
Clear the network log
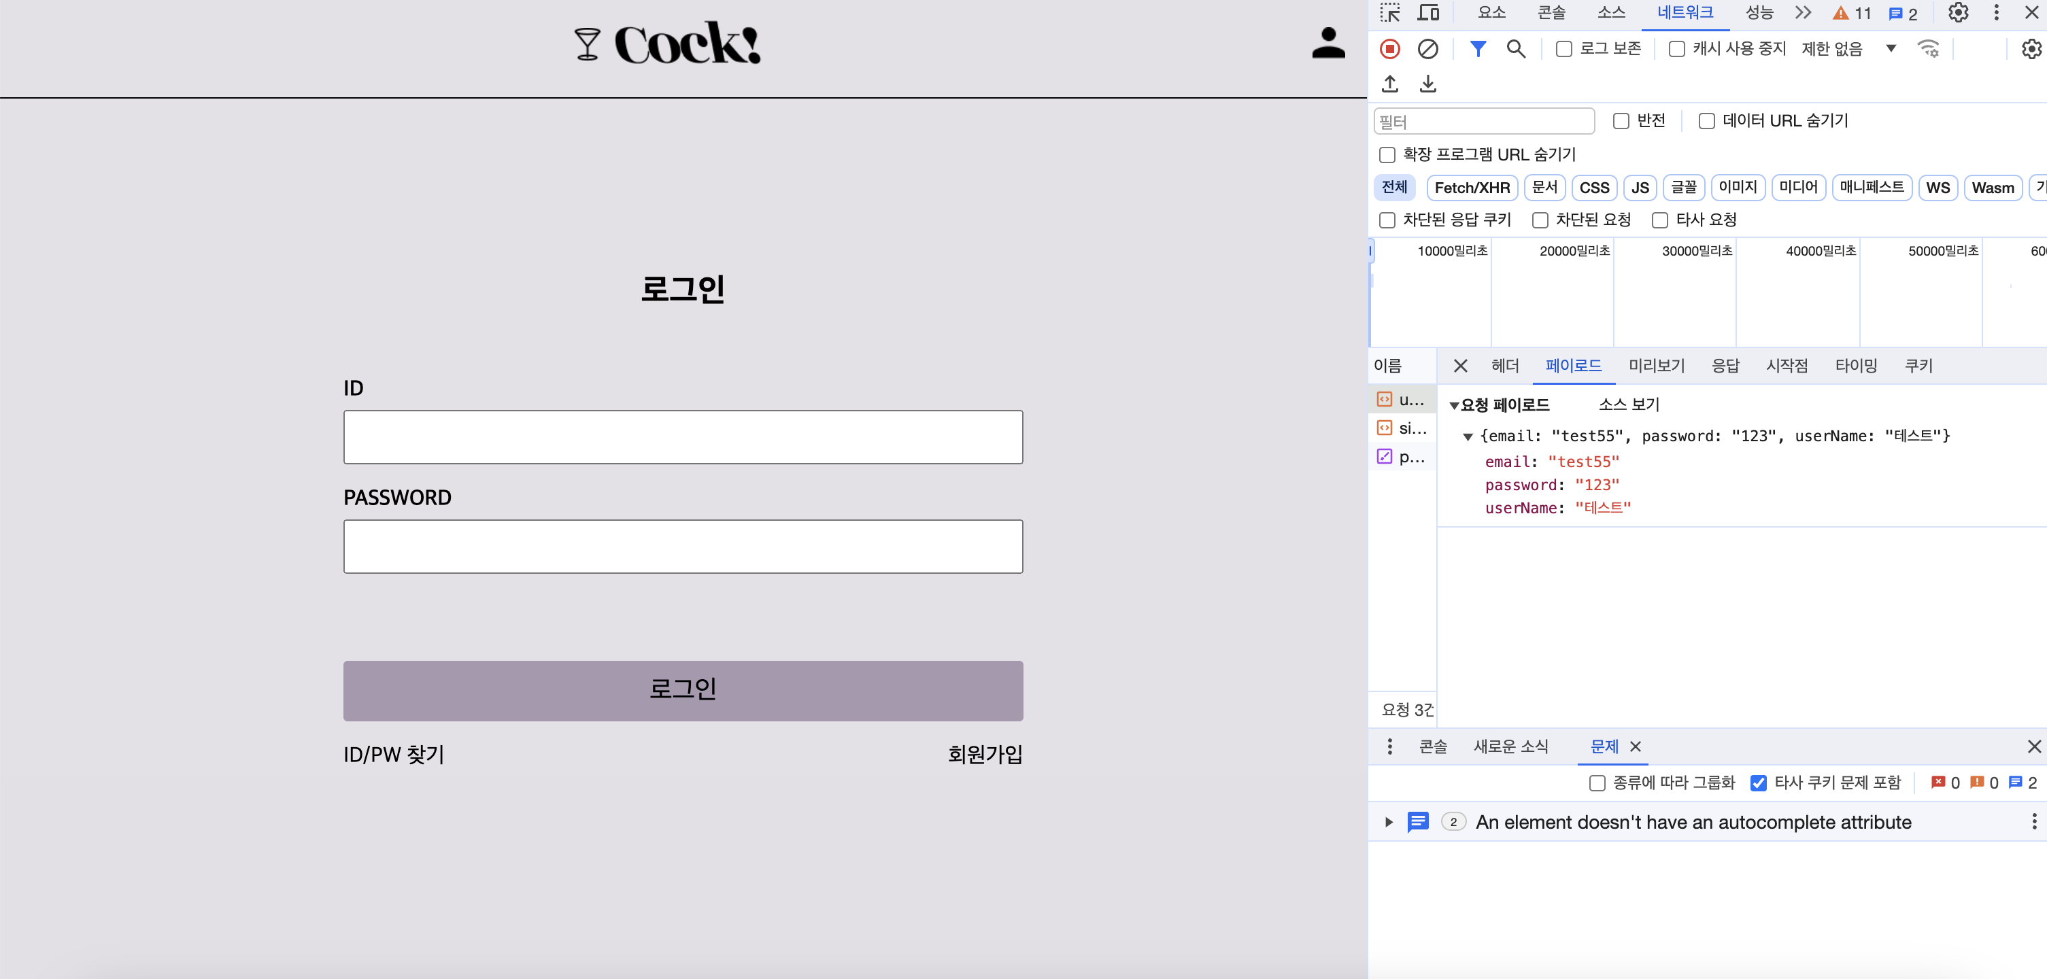1427,49
